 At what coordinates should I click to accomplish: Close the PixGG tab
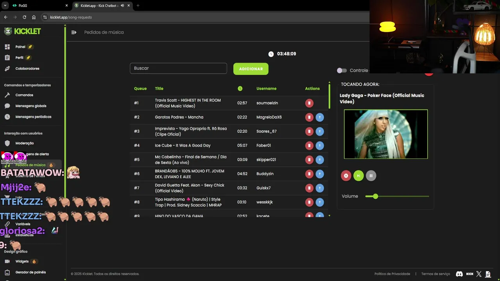point(66,5)
